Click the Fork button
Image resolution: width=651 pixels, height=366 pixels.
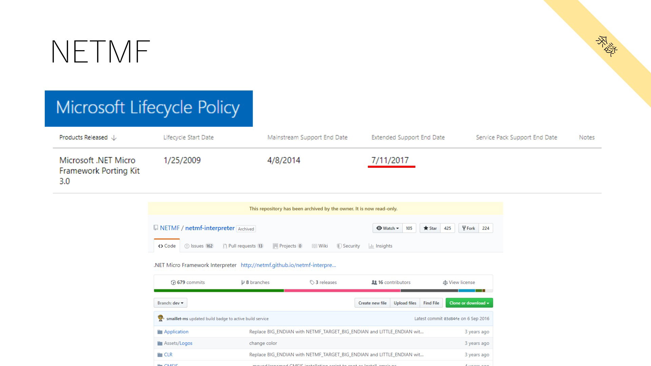[x=469, y=228]
